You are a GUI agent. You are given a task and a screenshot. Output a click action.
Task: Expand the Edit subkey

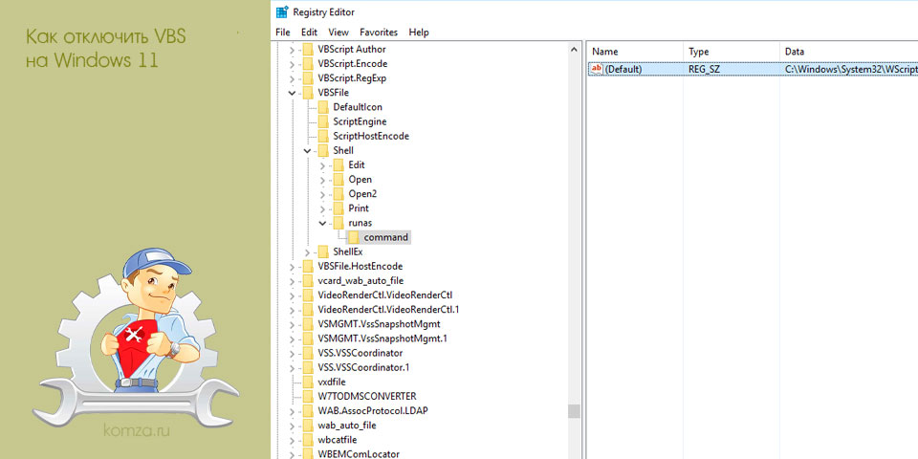[322, 165]
